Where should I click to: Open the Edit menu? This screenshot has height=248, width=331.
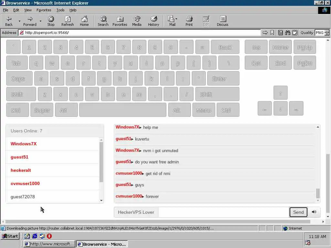16,10
